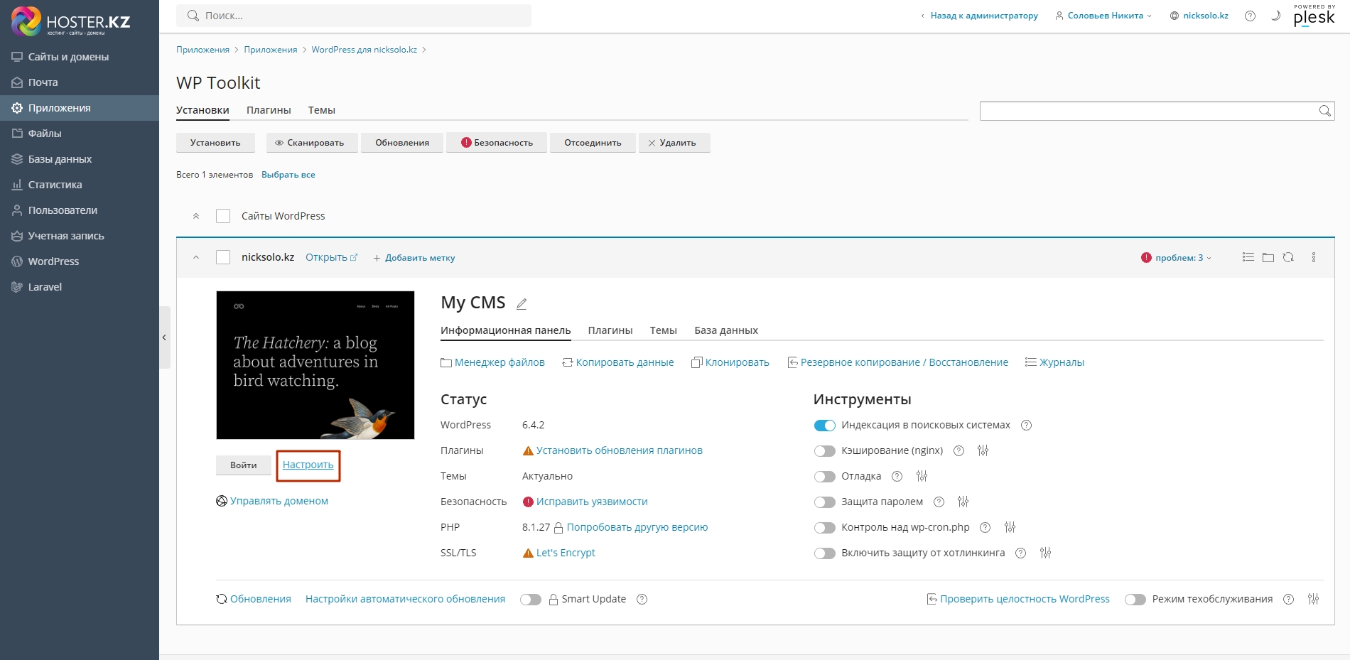Collapse the Сайты WordPress group
Screen dimensions: 1350x660
(x=196, y=216)
